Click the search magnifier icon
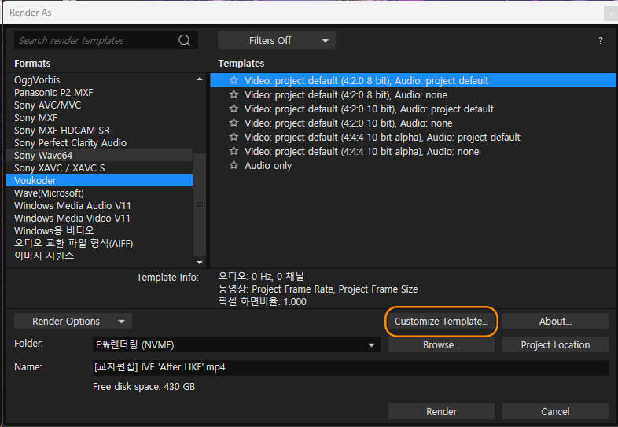This screenshot has width=618, height=427. click(184, 40)
